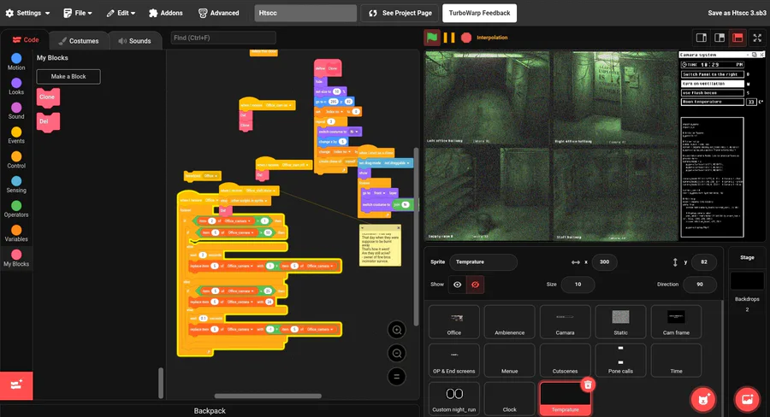Pause the running project

pos(449,38)
